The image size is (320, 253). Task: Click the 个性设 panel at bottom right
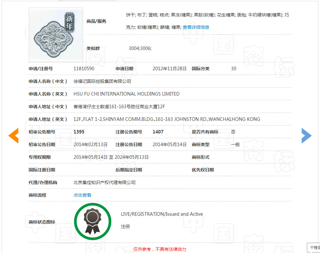coord(314,248)
